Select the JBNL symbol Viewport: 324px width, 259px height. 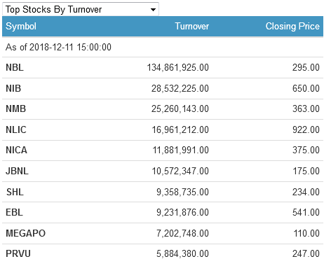tap(17, 171)
